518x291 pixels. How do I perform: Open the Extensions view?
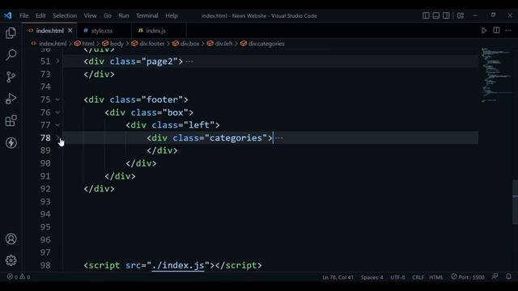point(11,120)
